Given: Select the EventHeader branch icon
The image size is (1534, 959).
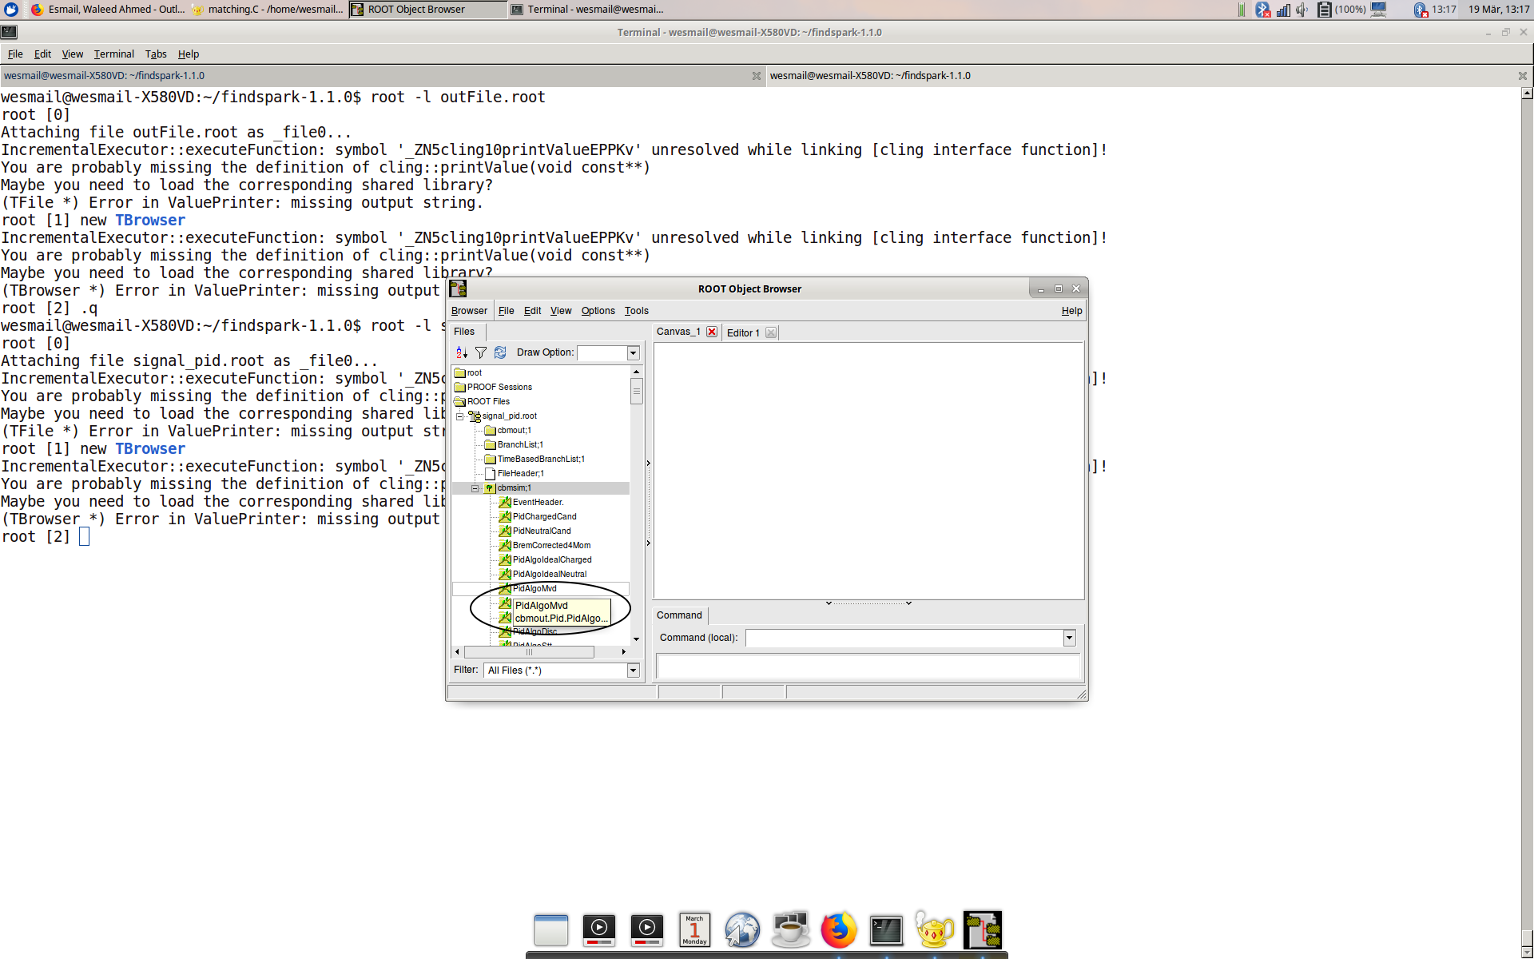Looking at the screenshot, I should pyautogui.click(x=505, y=503).
